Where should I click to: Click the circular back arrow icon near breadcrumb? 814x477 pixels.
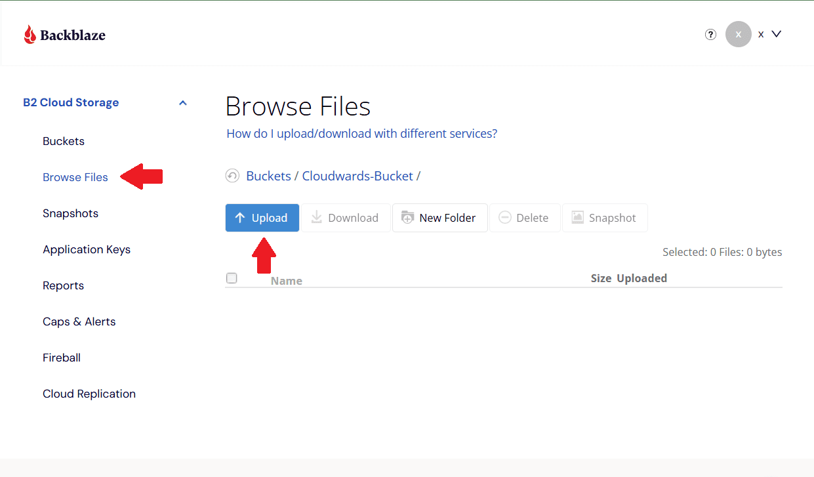tap(232, 176)
